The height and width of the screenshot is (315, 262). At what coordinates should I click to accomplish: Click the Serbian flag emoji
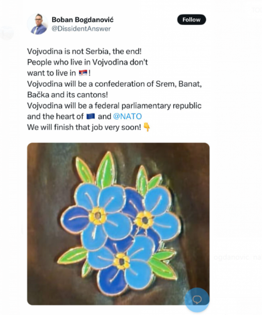coord(83,73)
